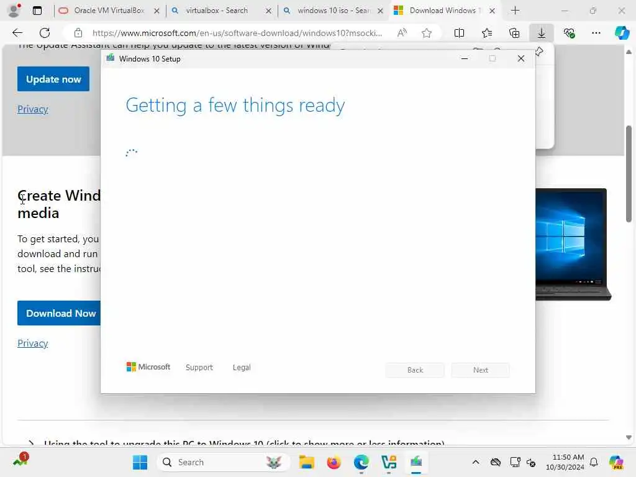The width and height of the screenshot is (636, 477).
Task: Click the Download Now button
Action: point(59,313)
